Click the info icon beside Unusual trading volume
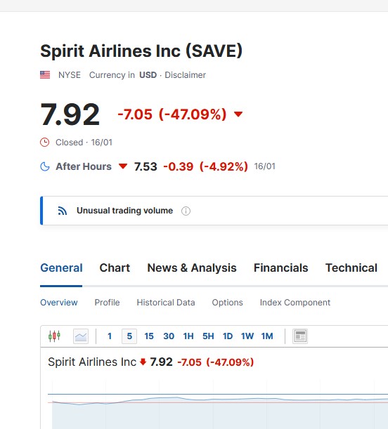The height and width of the screenshot is (429, 388). pyautogui.click(x=186, y=211)
